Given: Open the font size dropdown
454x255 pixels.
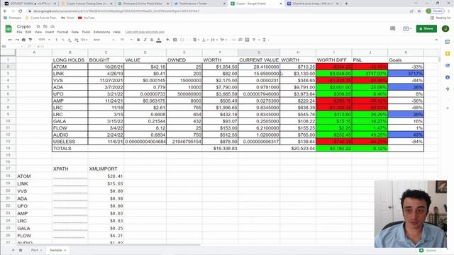Looking at the screenshot, I should click(x=126, y=40).
